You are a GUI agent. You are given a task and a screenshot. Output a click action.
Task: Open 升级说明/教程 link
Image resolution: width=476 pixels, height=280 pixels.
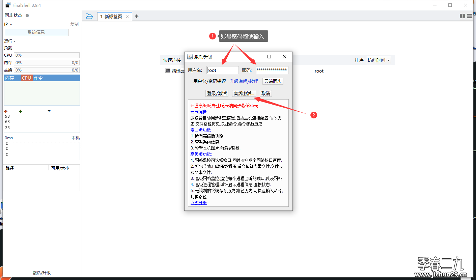coord(244,81)
